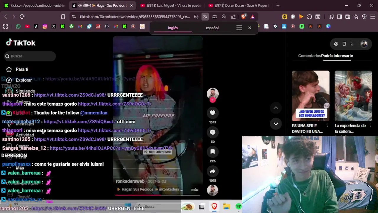Open ES UNA SERIE DAVITO video thumbnail
The width and height of the screenshot is (378, 213).
click(x=311, y=96)
